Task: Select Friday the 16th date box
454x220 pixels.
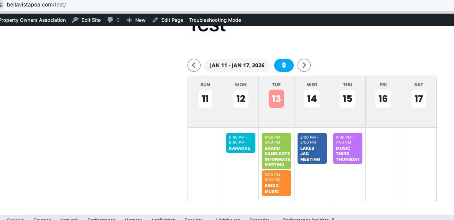Action: [x=383, y=99]
